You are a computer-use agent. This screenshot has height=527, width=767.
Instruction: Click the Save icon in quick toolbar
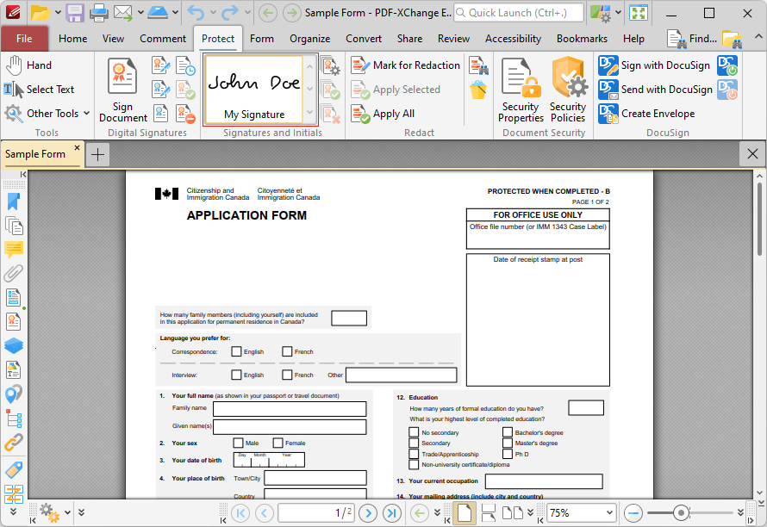75,13
